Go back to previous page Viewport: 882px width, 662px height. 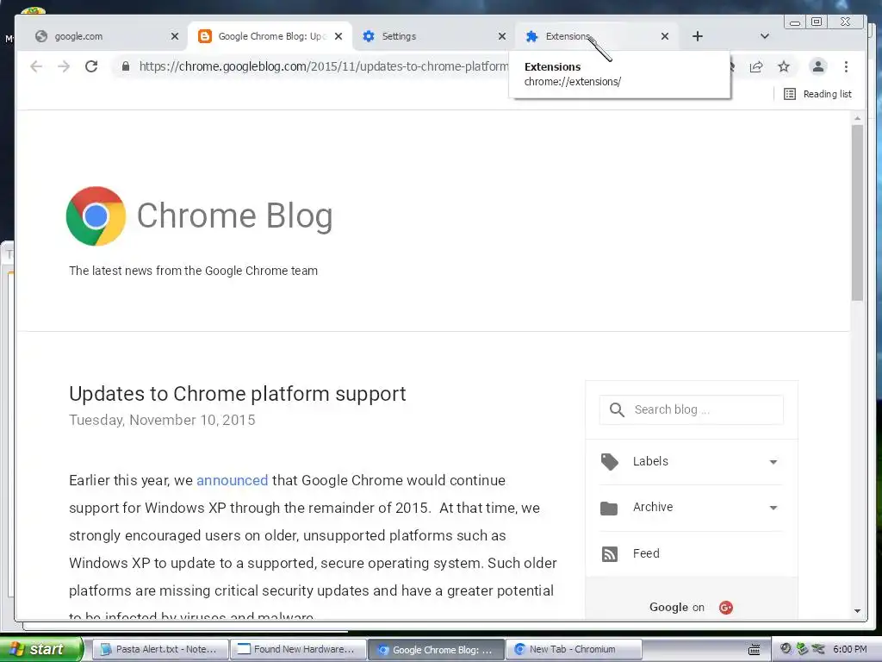click(x=36, y=66)
